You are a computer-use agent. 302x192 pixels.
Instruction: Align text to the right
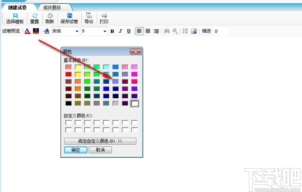(156, 31)
